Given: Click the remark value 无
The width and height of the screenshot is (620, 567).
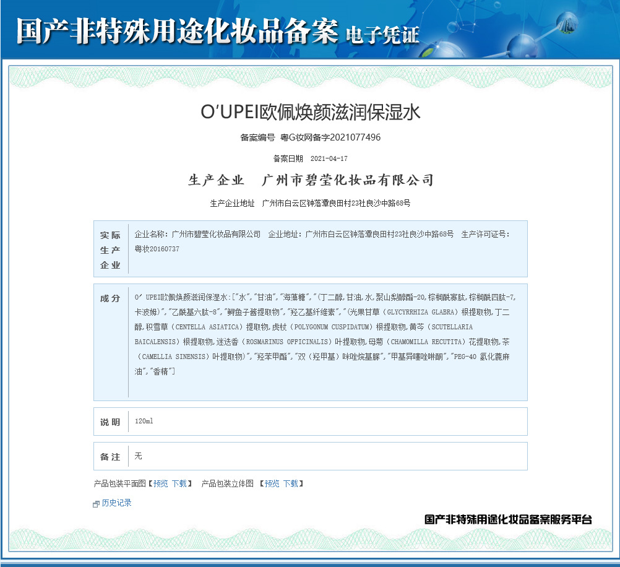Looking at the screenshot, I should 138,456.
